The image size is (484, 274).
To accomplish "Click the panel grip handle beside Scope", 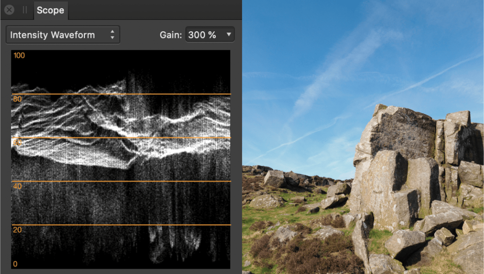I will click(x=25, y=10).
